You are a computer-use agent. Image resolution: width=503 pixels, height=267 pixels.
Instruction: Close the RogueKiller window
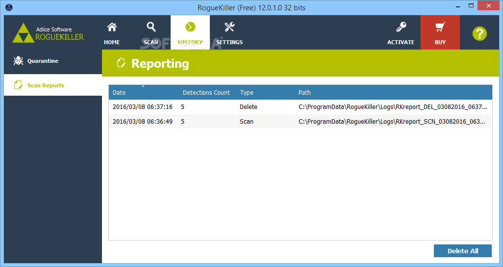pyautogui.click(x=489, y=5)
